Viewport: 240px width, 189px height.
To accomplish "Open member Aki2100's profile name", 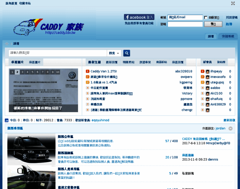I will point(216,93).
